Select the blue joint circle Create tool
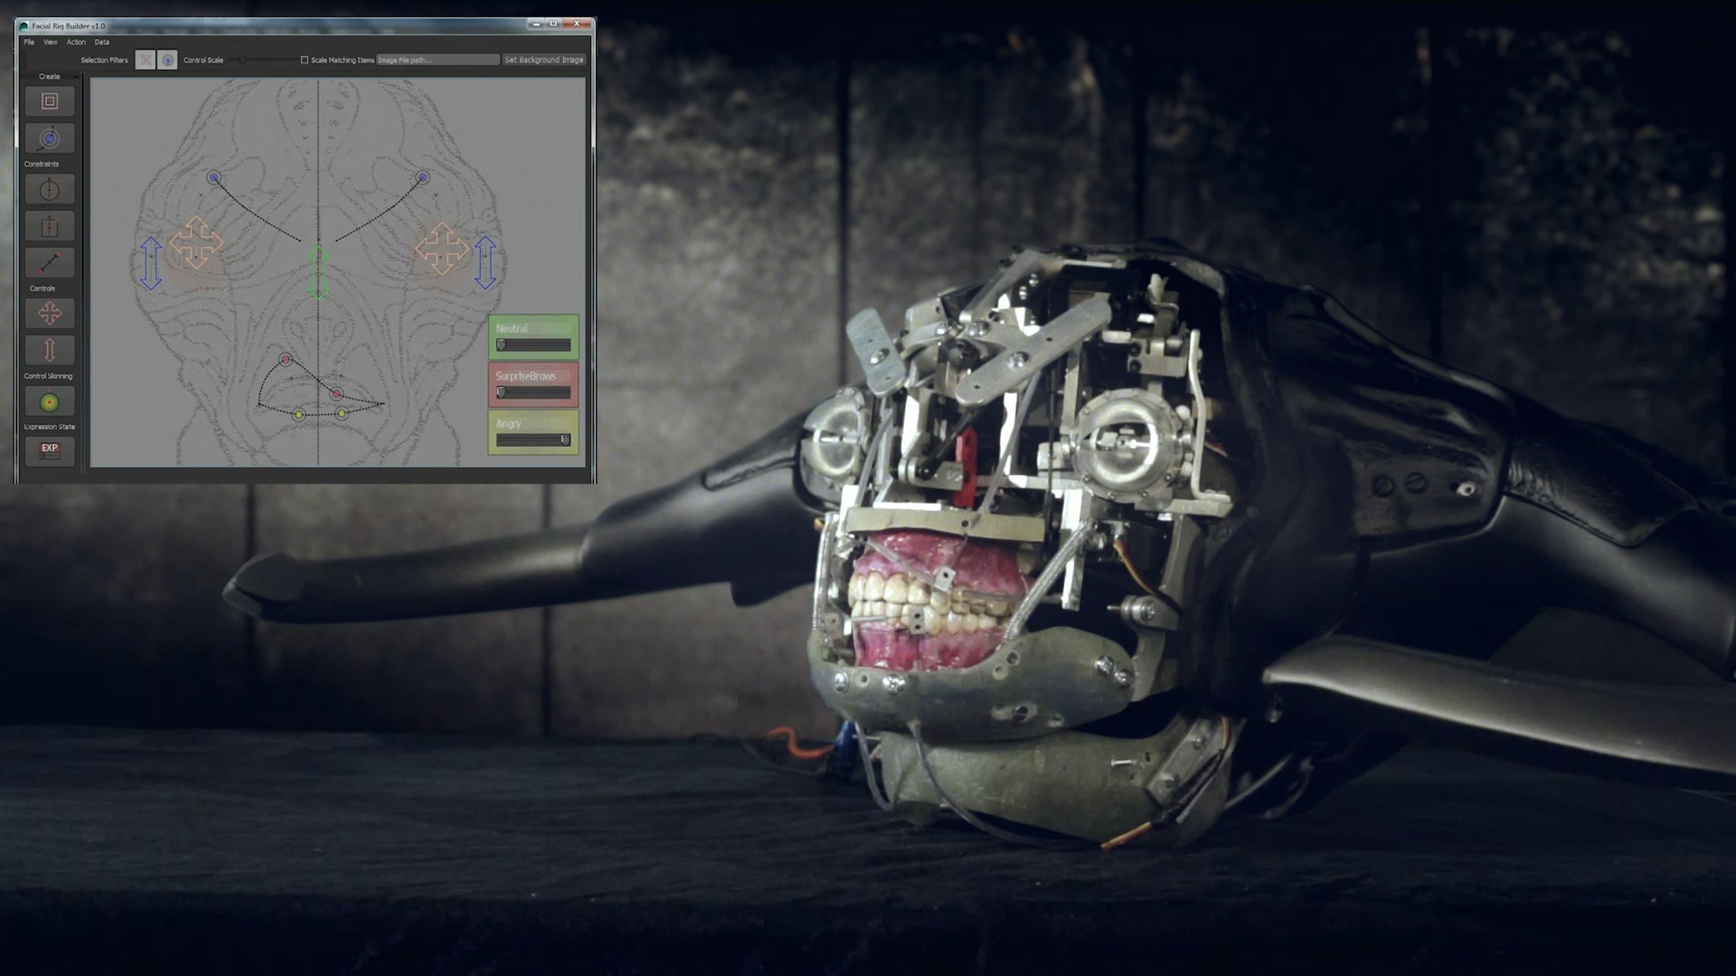 click(49, 138)
